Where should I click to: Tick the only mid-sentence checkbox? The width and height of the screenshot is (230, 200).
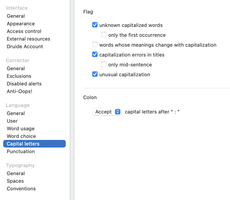tap(104, 64)
